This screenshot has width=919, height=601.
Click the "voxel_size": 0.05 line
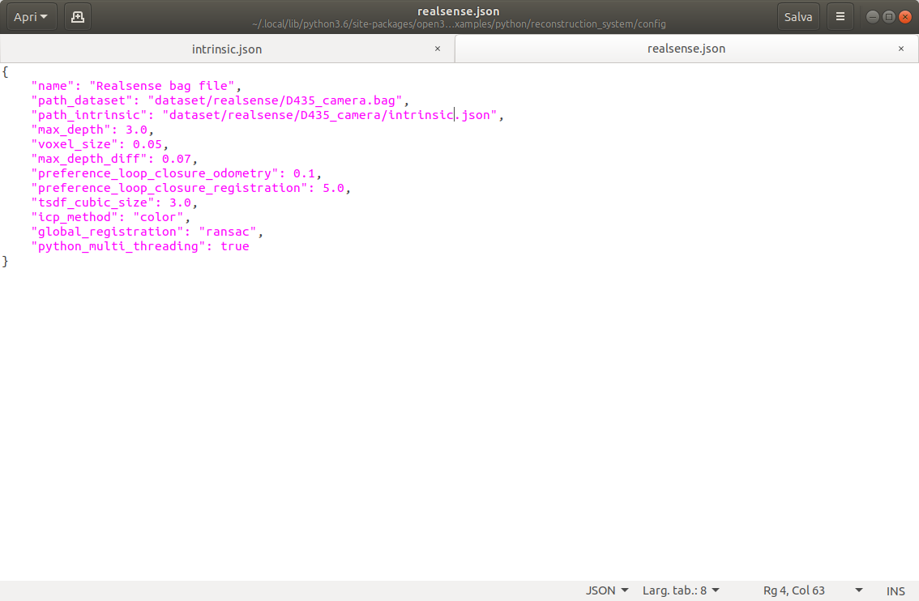coord(100,145)
